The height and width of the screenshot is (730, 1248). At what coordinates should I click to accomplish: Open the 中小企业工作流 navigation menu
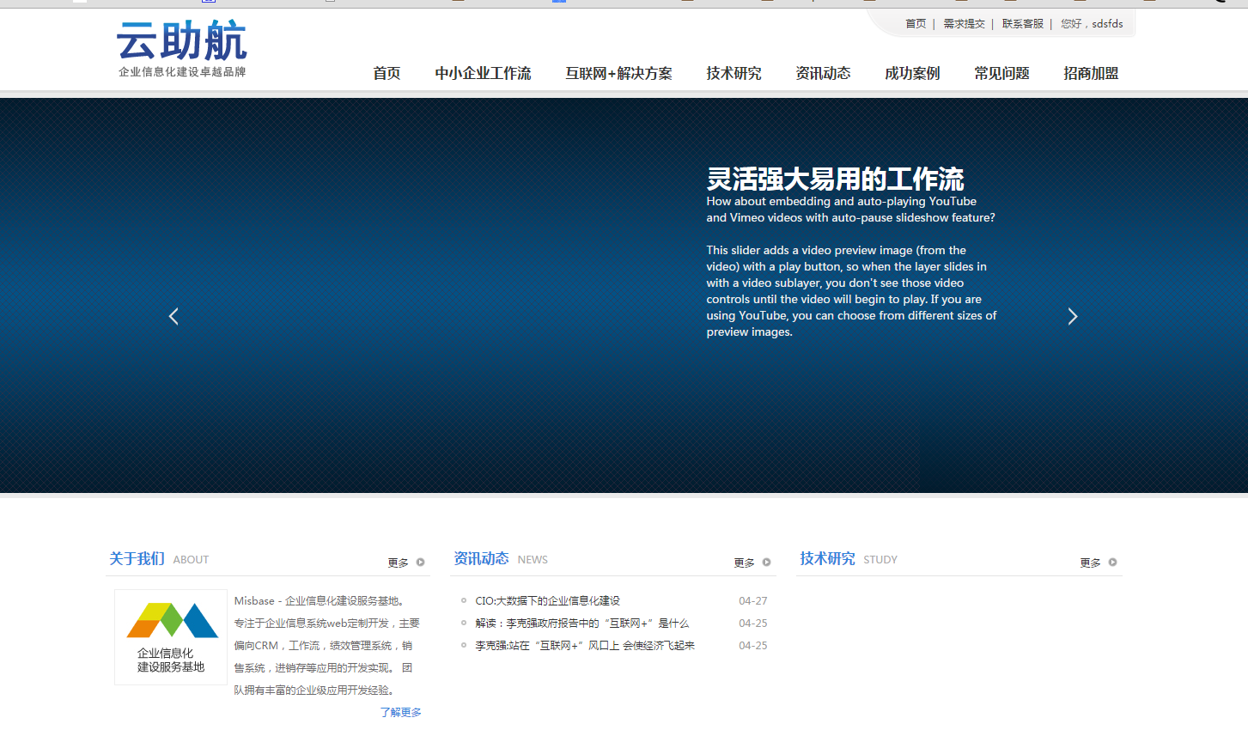(483, 74)
